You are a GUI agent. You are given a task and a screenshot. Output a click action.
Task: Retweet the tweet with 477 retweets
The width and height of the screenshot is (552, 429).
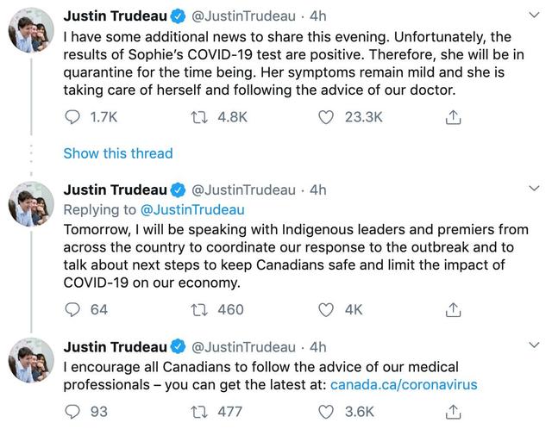[x=198, y=411]
